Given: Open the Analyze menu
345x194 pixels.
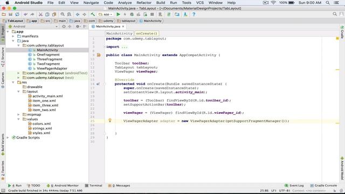Looking at the screenshot, I should [125, 3].
